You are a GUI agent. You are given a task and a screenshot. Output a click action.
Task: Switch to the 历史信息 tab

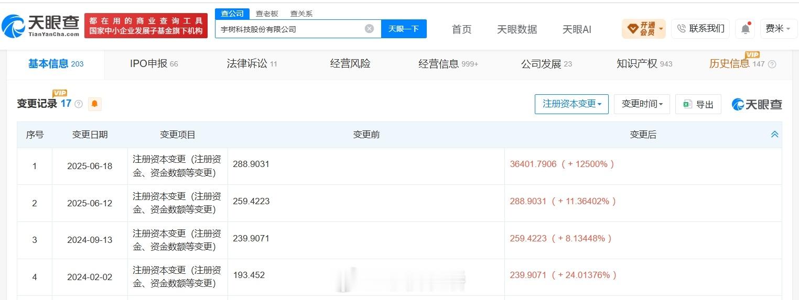[737, 64]
